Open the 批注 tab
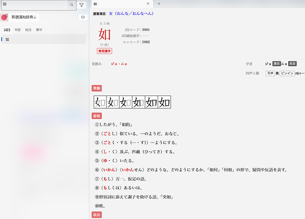305x219 pixels. point(29,30)
